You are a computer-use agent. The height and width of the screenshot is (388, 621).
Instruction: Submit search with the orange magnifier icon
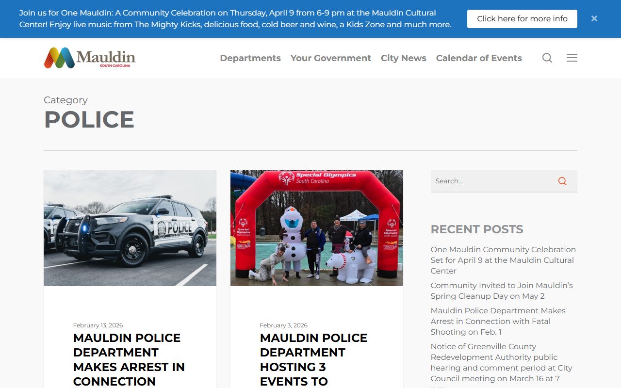pos(562,181)
